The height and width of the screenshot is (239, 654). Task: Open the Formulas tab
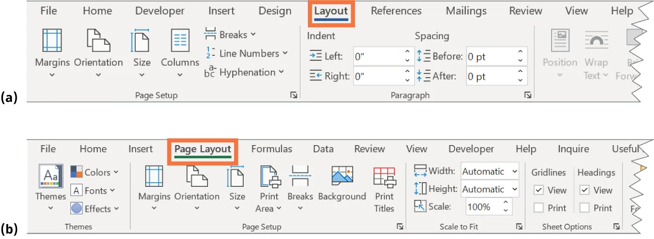point(271,149)
